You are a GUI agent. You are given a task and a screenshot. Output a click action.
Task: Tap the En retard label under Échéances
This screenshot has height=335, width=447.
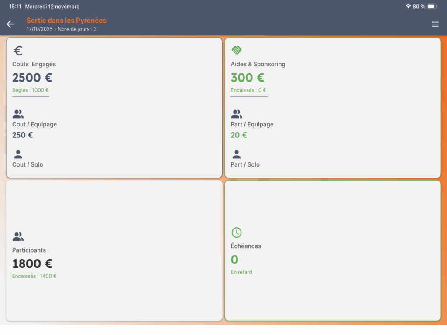(x=241, y=272)
